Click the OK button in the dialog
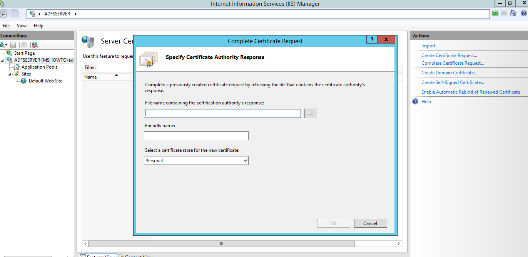This screenshot has width=528, height=257. coord(333,223)
